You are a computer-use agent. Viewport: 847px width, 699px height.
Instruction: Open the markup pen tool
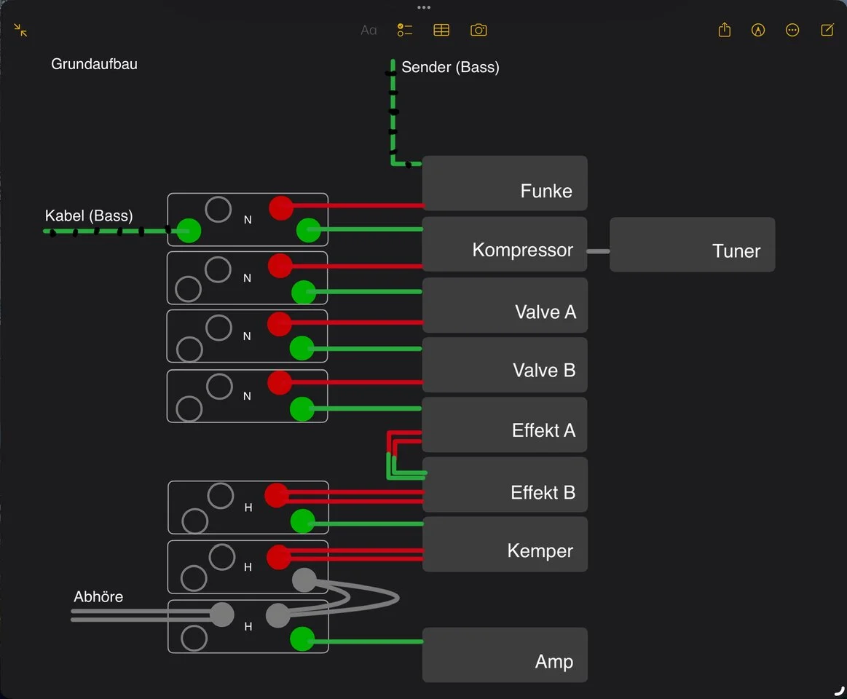(x=758, y=30)
